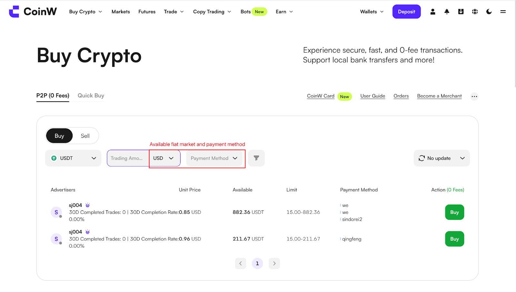The image size is (516, 292).
Task: Open the Markets nav item
Action: [121, 12]
